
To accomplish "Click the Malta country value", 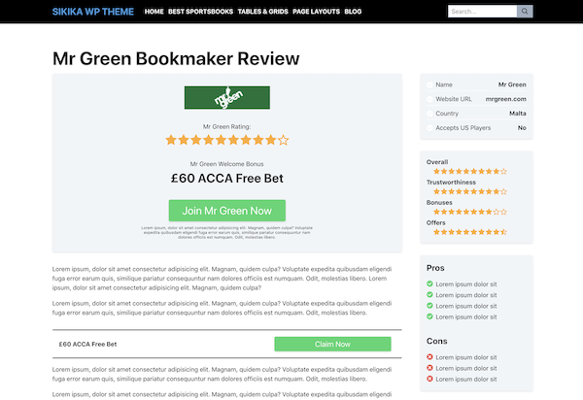I will [x=518, y=114].
